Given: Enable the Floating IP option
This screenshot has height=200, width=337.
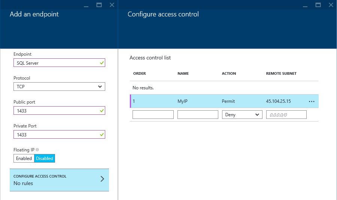Looking at the screenshot, I should click(x=24, y=159).
